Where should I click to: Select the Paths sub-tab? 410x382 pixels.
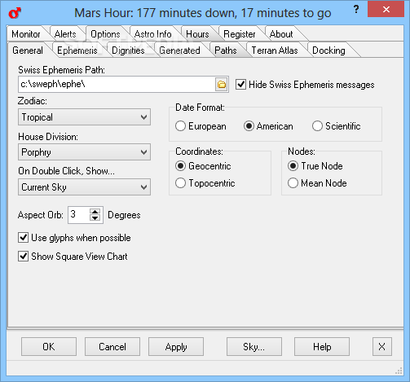tap(226, 50)
